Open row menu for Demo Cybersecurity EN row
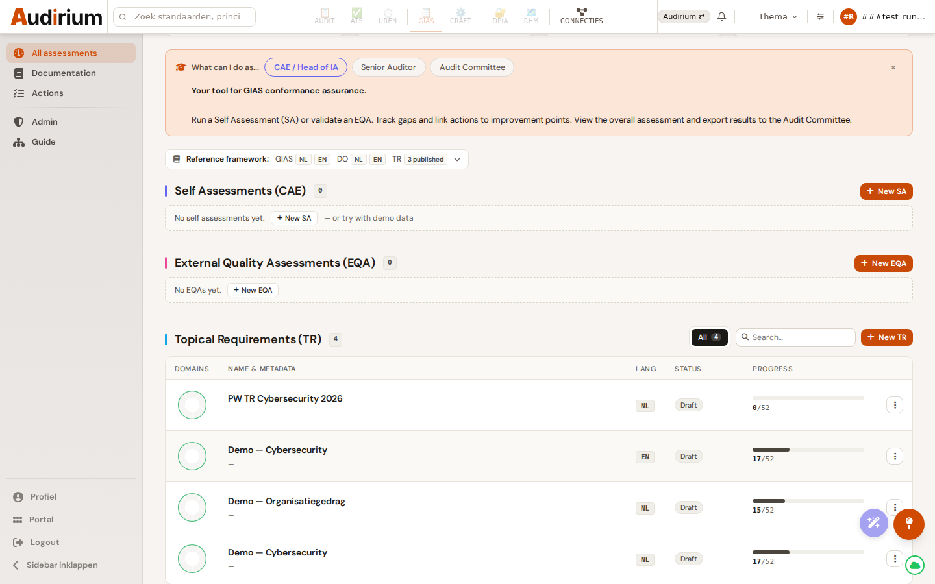 coord(895,456)
